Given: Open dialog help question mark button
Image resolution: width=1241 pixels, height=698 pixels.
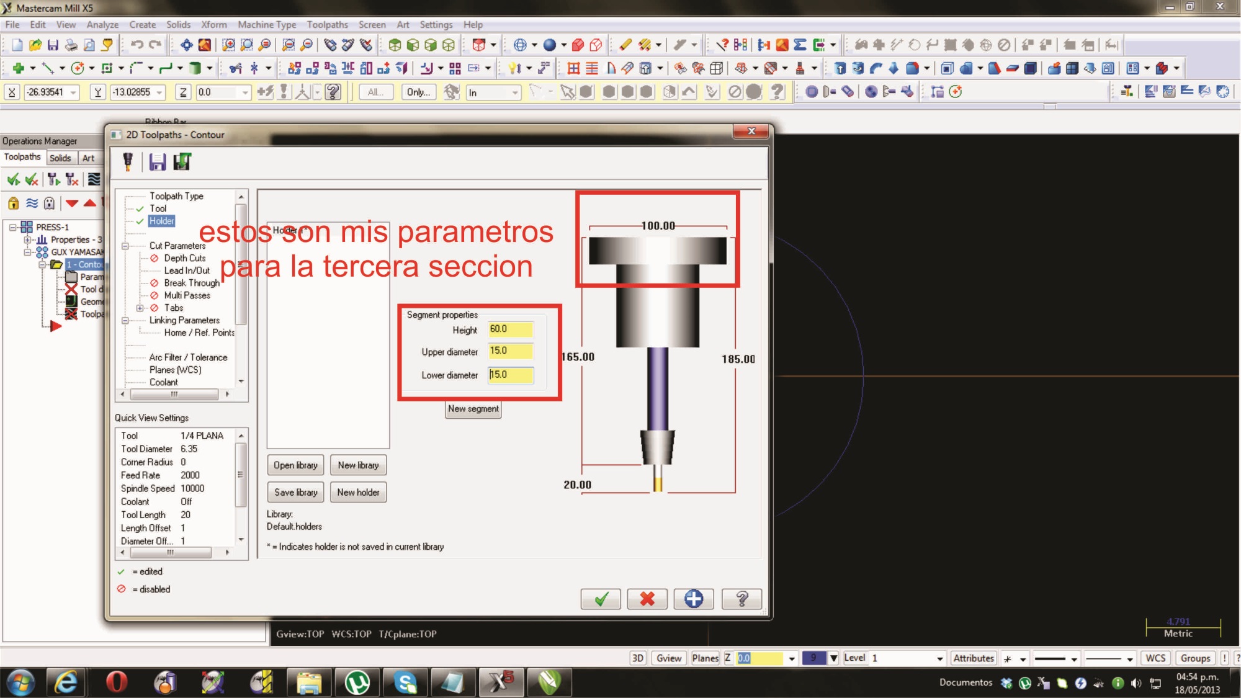Looking at the screenshot, I should tap(741, 599).
